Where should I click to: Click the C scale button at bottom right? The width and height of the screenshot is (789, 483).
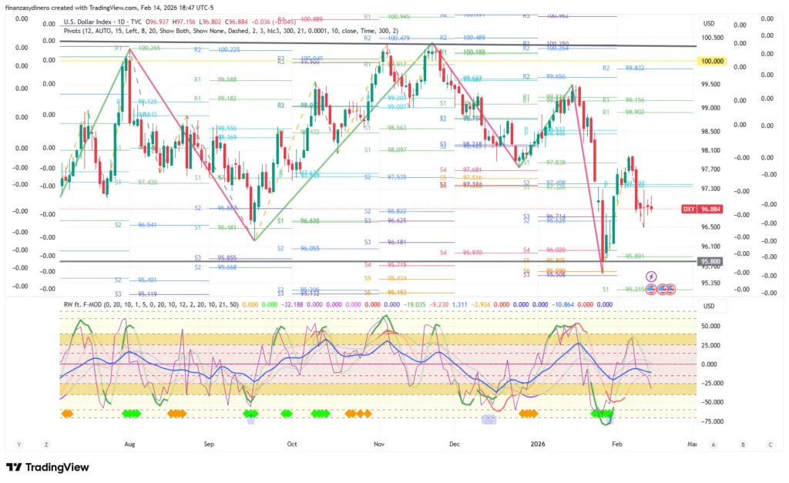(x=770, y=444)
